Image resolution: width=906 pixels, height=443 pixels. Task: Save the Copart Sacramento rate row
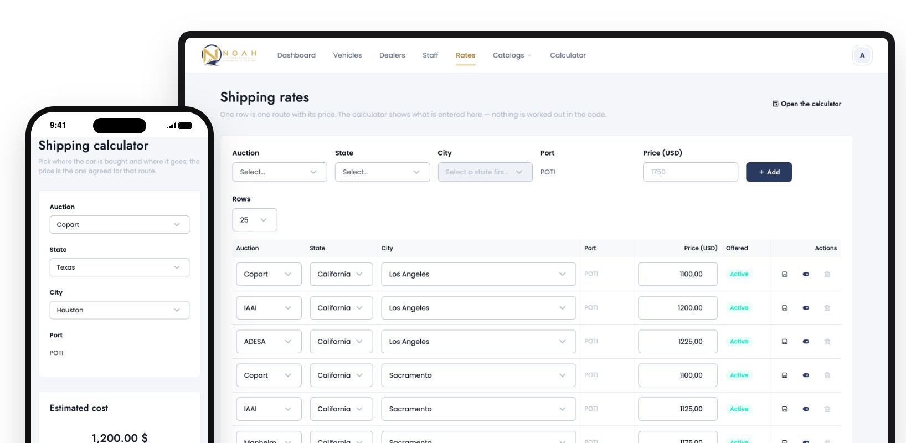point(785,375)
